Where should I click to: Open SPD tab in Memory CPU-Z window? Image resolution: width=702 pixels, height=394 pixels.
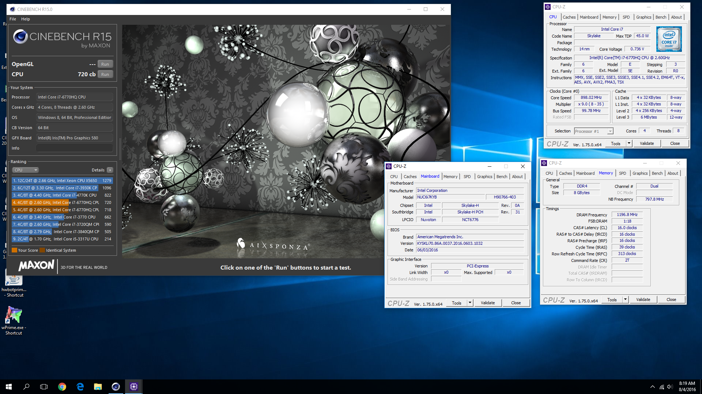point(622,173)
